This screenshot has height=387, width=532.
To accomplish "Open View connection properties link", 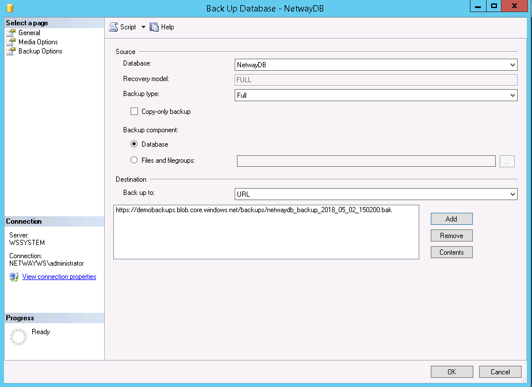I will [59, 277].
